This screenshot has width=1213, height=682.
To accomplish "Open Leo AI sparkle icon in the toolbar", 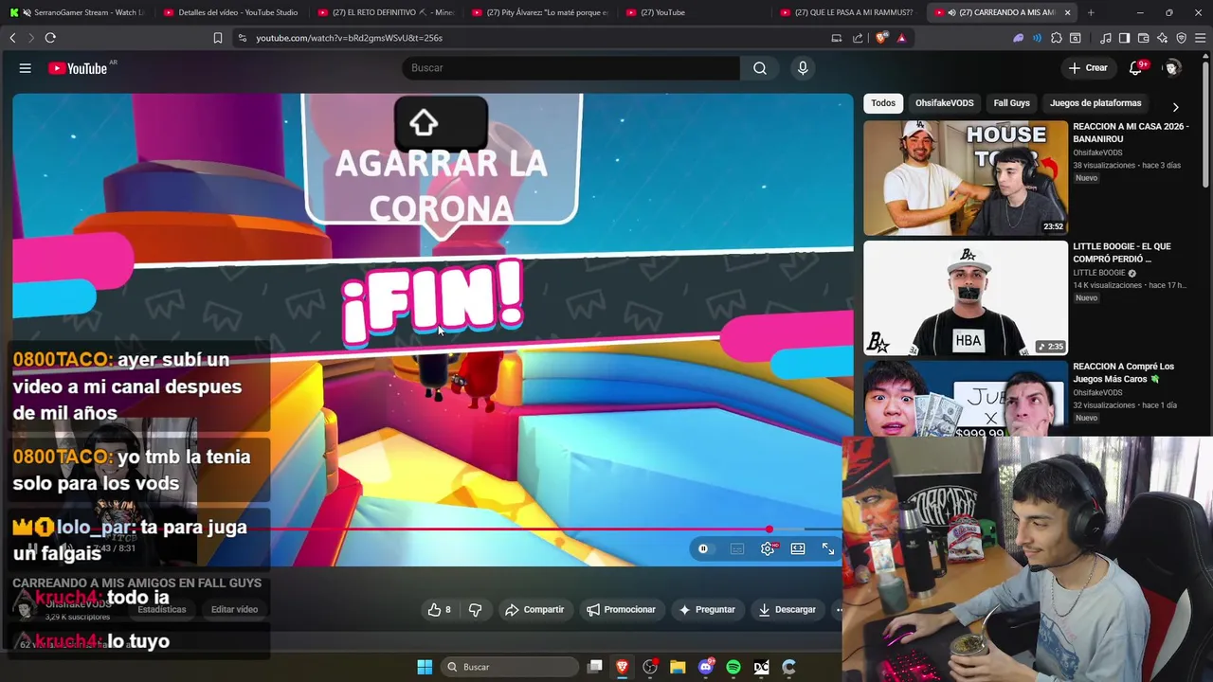I will tap(1163, 38).
